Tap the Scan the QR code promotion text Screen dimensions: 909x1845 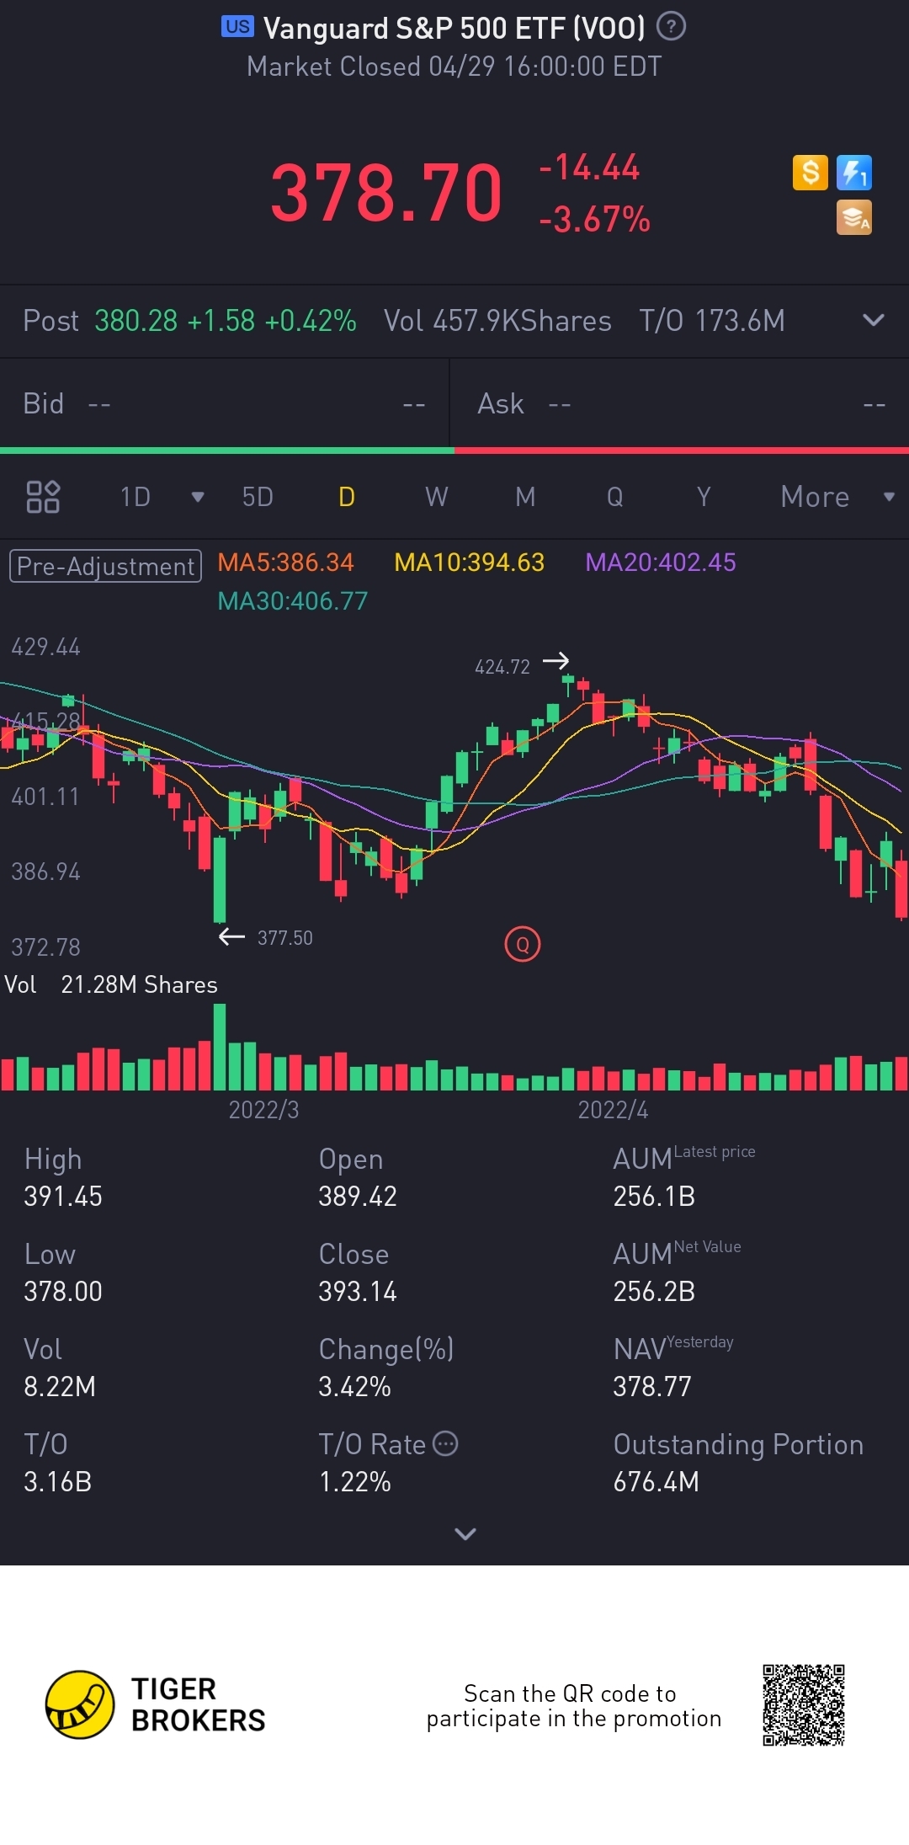pyautogui.click(x=573, y=1705)
